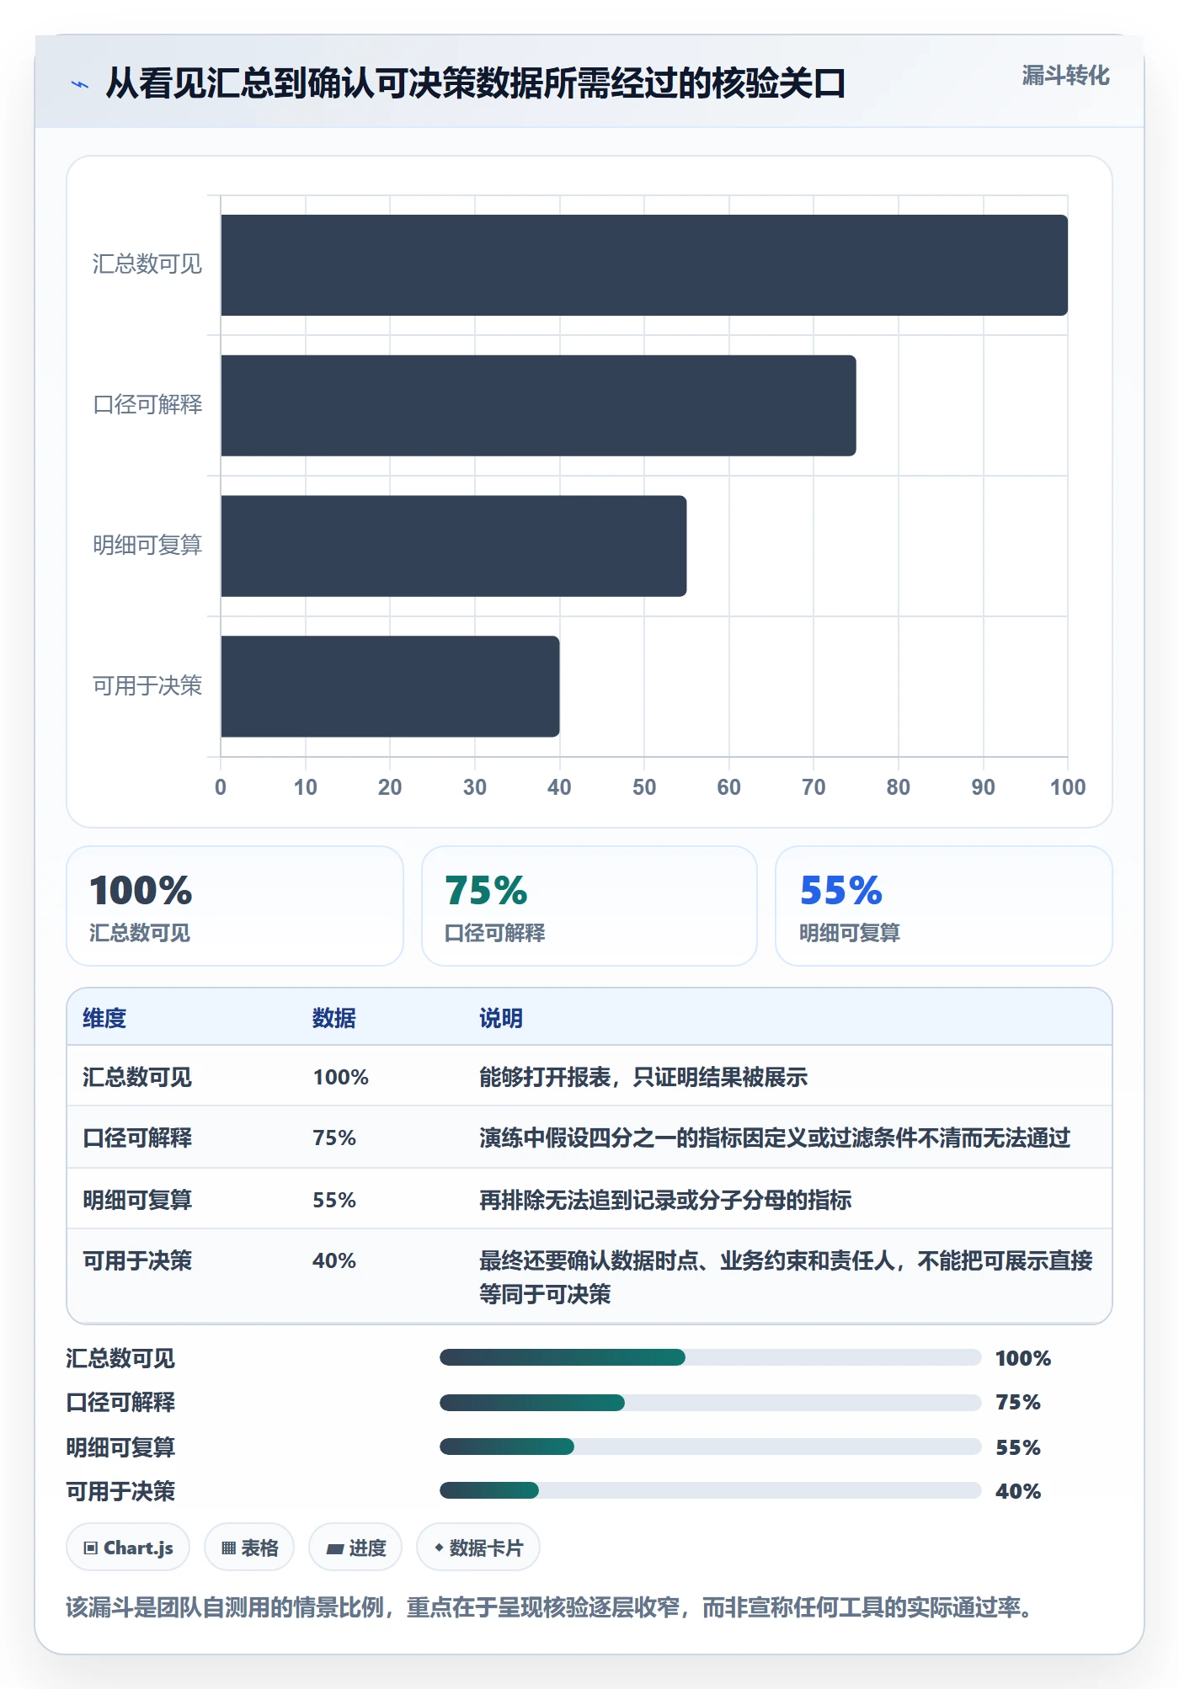Click the 汇总数可见 progress bar
This screenshot has height=1689, width=1179.
pyautogui.click(x=710, y=1357)
